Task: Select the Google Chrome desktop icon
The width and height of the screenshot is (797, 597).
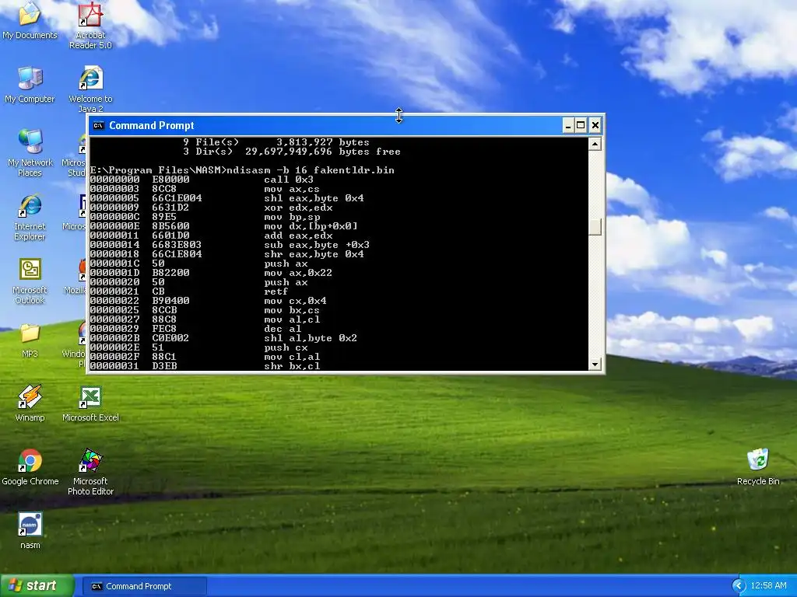Action: coord(30,467)
